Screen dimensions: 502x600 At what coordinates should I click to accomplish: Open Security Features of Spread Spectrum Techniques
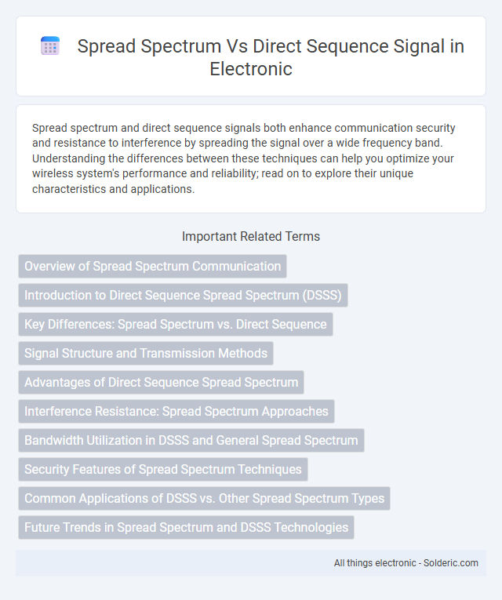pyautogui.click(x=163, y=470)
